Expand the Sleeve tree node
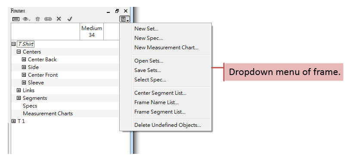Viewport: 350px width, 162px height. coord(24,83)
